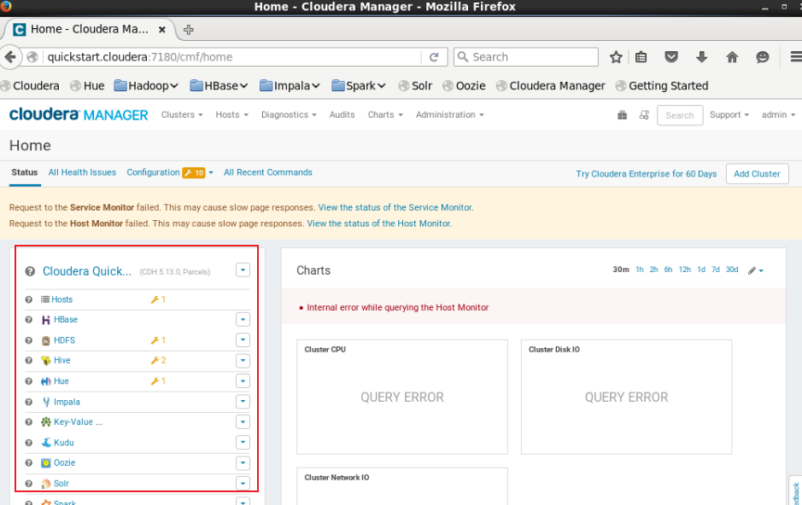Click the Firefox URL address bar

pos(232,57)
